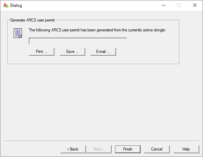Screen dimensions: 203x157
Task: Click the disabled maximize window icon
Action: [x=179, y=5]
